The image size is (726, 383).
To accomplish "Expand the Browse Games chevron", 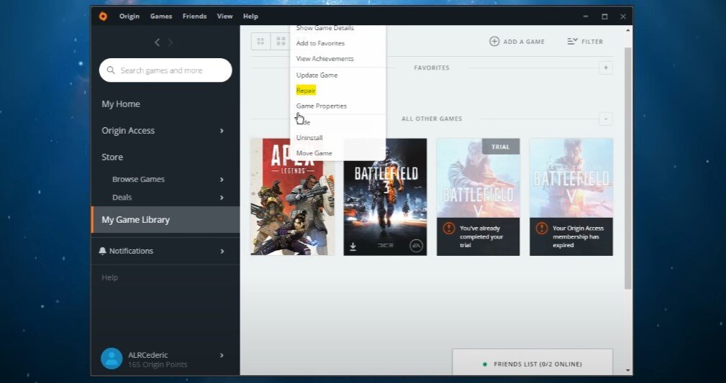I will click(x=222, y=180).
